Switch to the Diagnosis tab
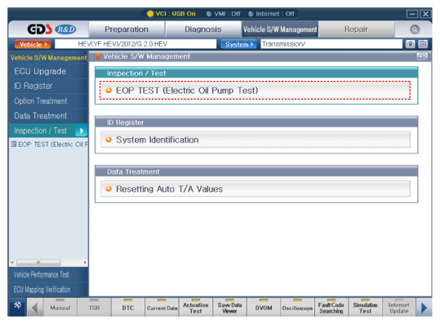 203,29
